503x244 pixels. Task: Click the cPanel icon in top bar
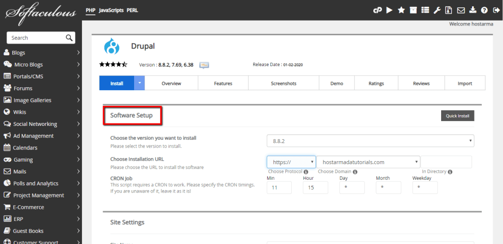377,10
